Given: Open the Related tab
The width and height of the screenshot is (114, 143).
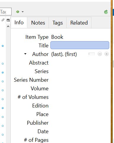Looking at the screenshot, I should (79, 23).
